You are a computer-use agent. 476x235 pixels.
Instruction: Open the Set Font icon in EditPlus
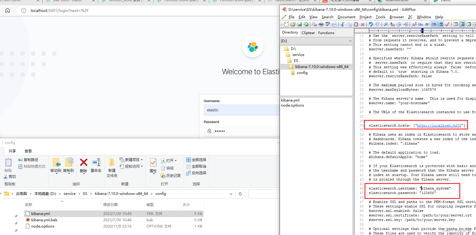tap(414, 24)
